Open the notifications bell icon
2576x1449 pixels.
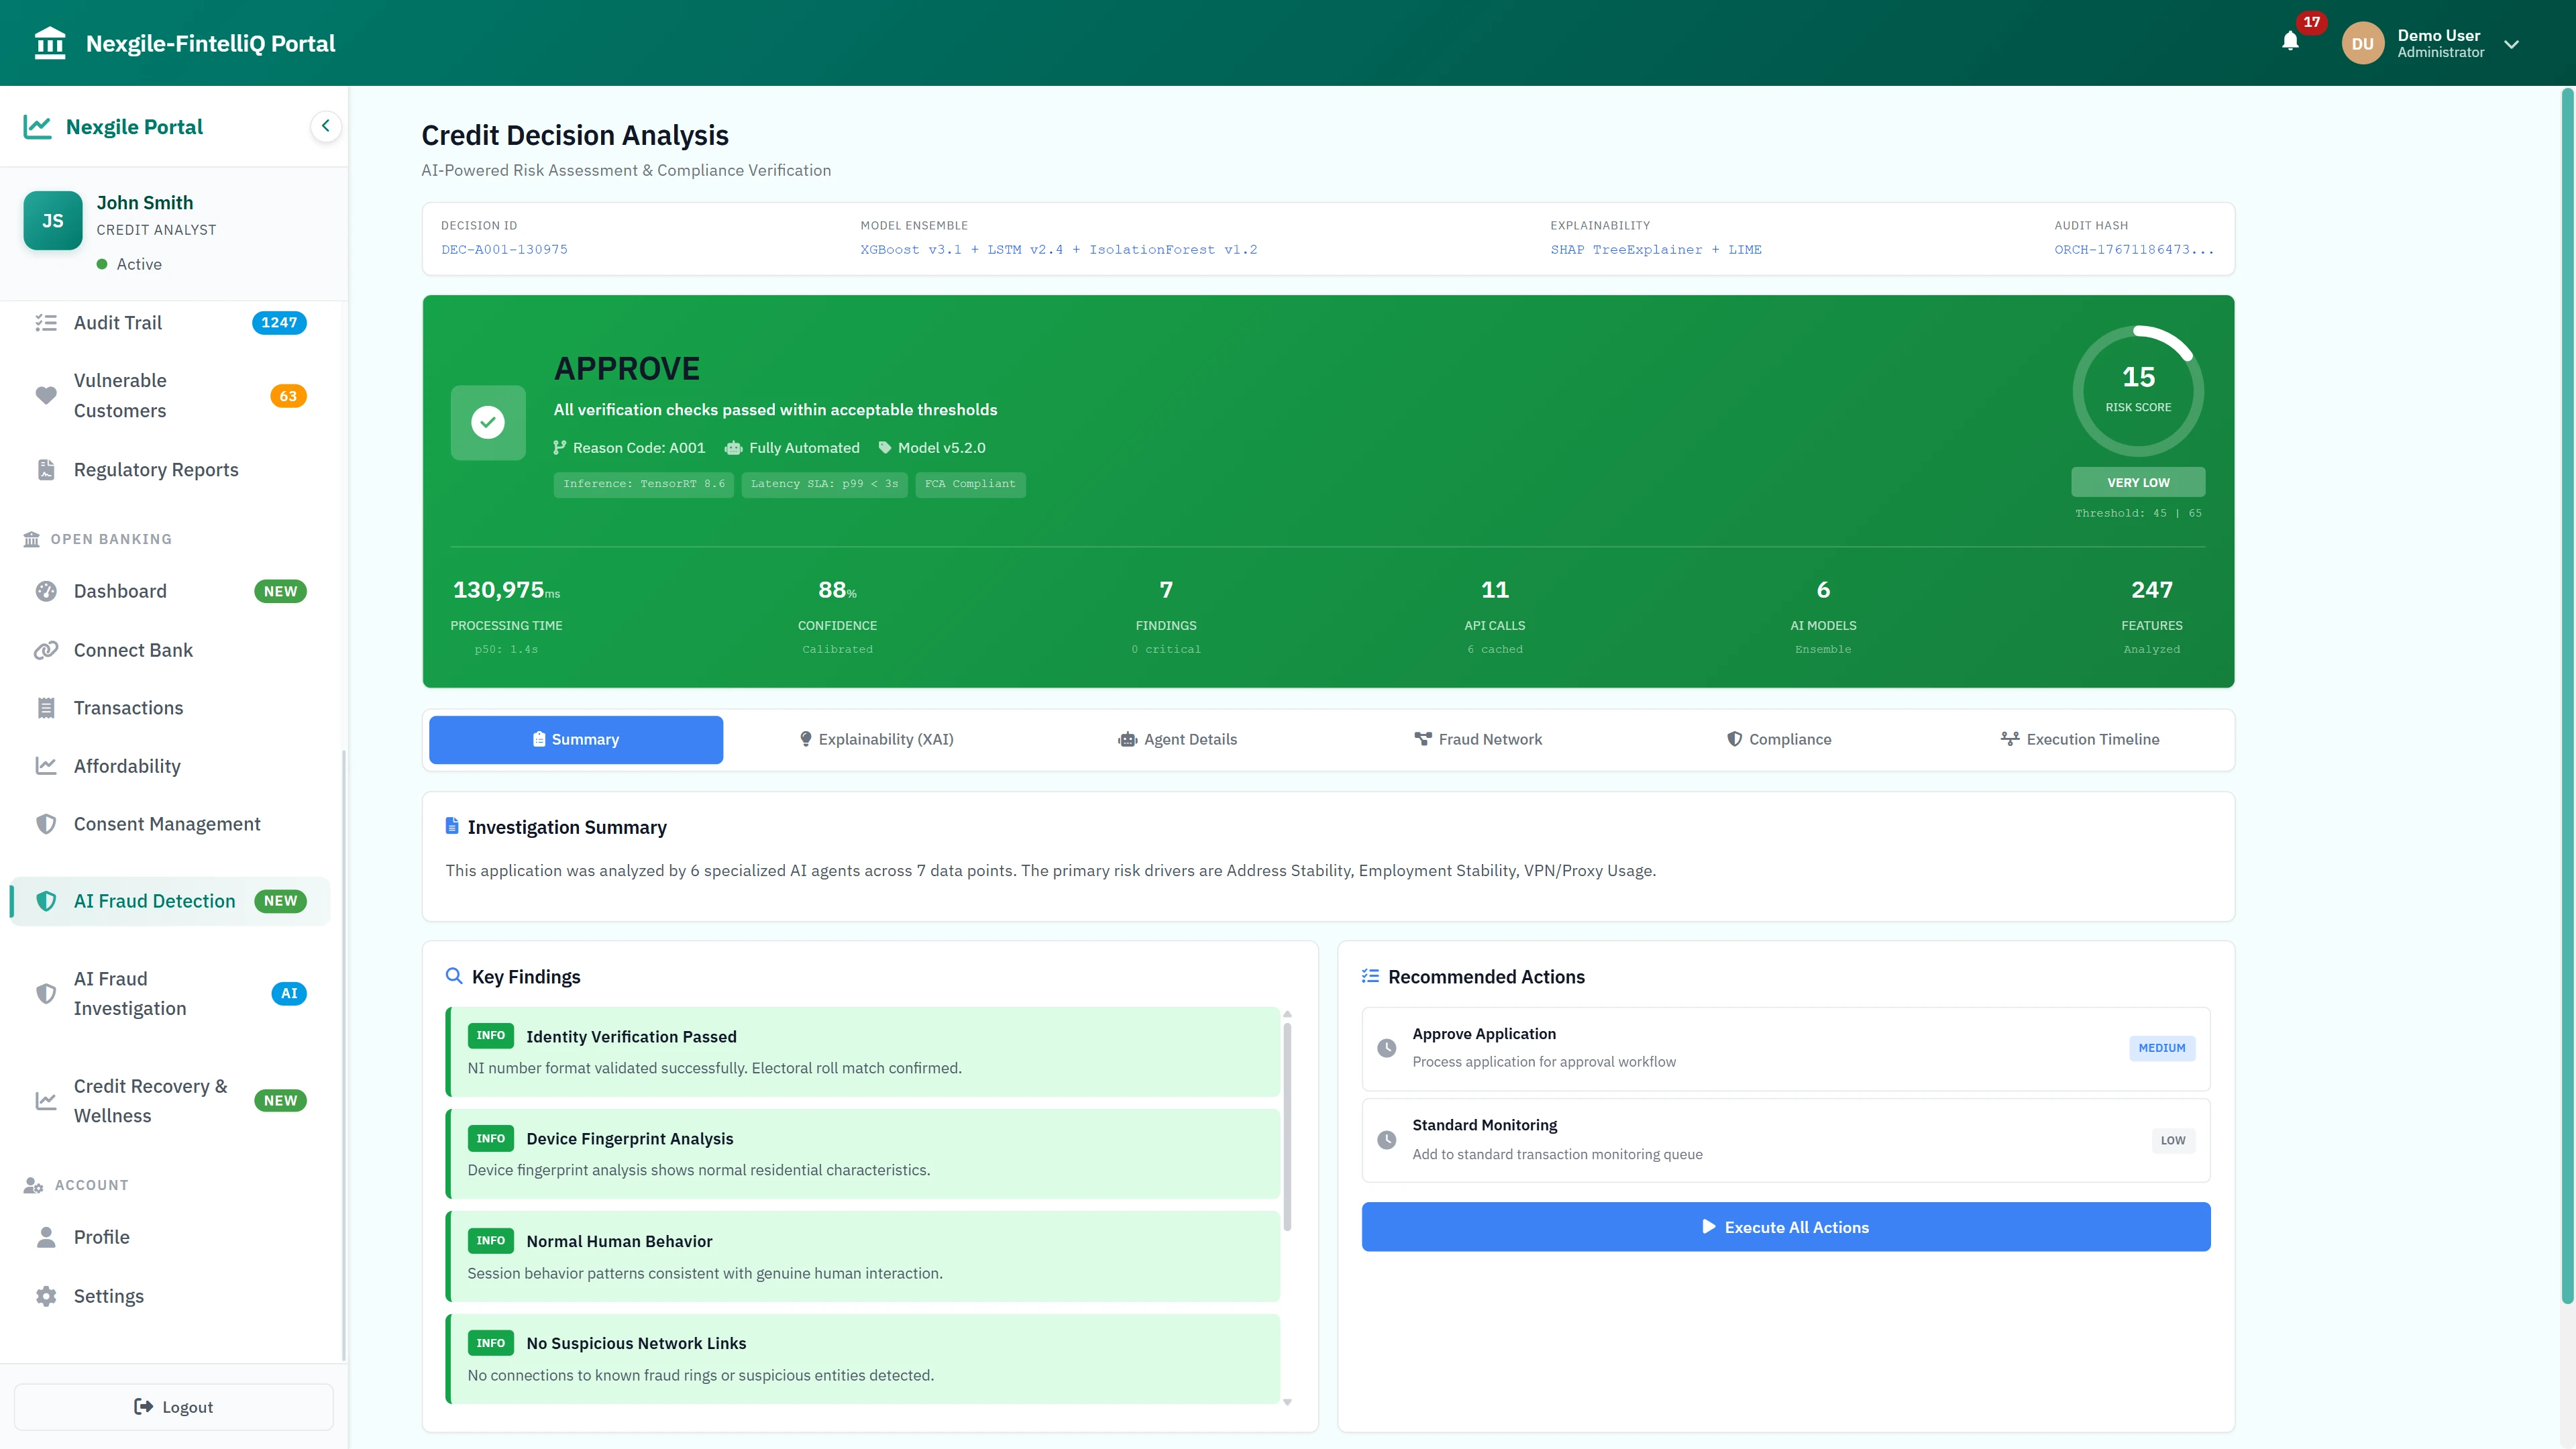(x=2291, y=42)
